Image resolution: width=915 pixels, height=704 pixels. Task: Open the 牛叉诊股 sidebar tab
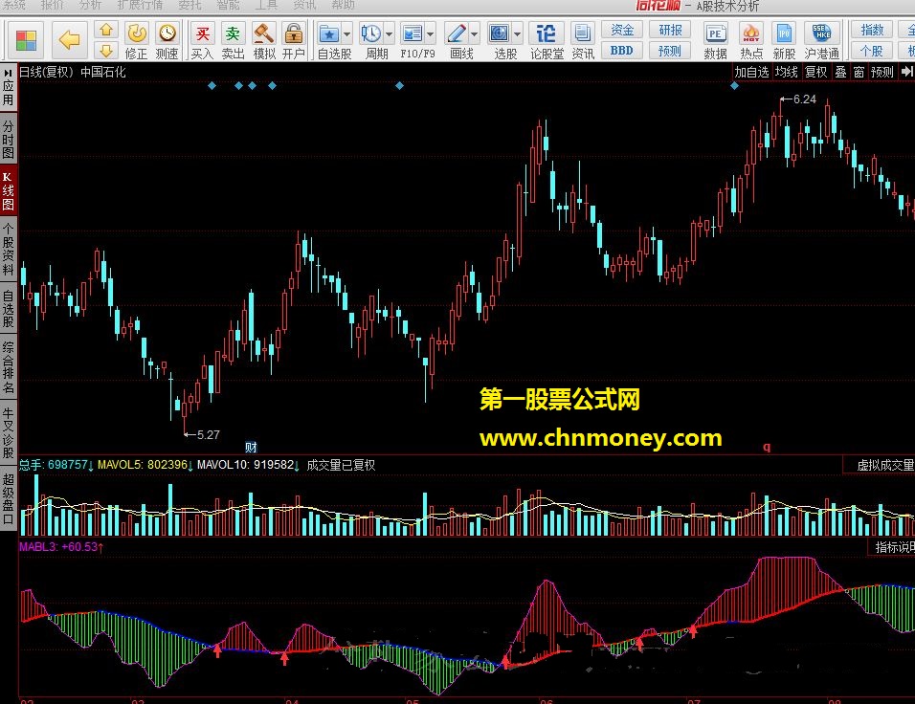9,432
